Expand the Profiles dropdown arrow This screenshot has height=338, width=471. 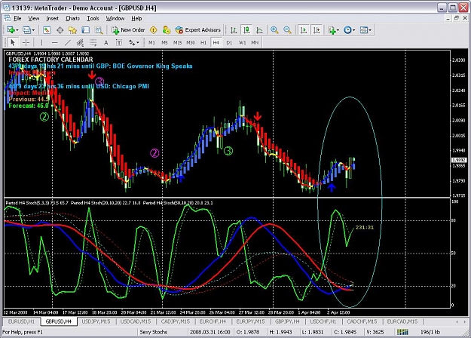pos(33,30)
